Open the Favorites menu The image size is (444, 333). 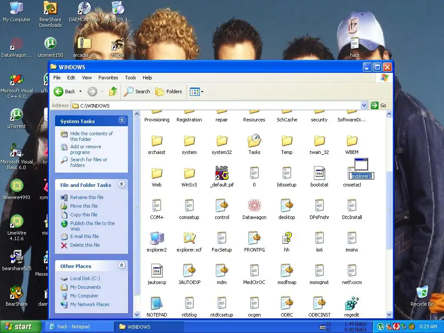pos(108,78)
